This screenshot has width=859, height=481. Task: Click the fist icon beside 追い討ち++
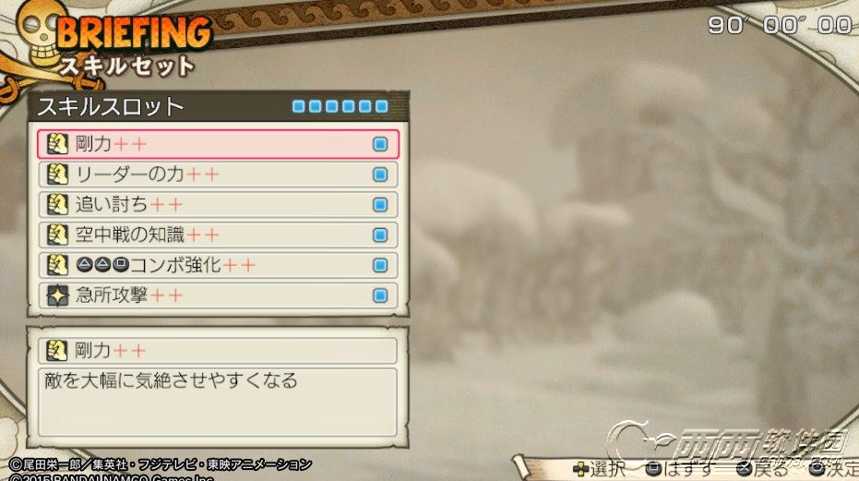(57, 205)
